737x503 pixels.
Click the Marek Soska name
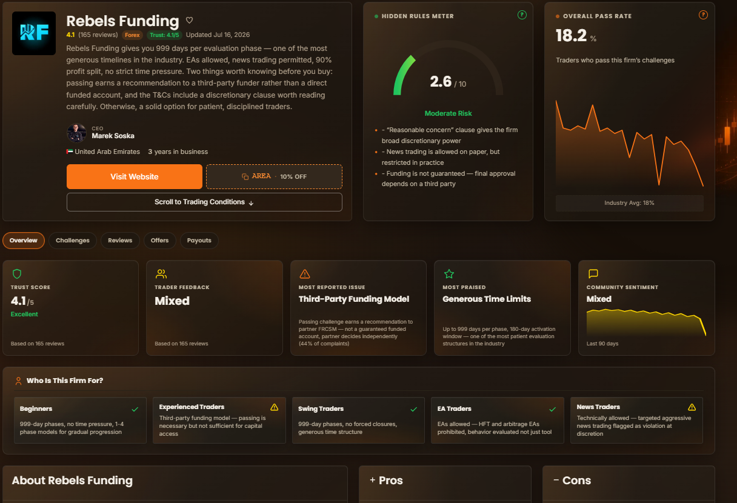(x=113, y=136)
